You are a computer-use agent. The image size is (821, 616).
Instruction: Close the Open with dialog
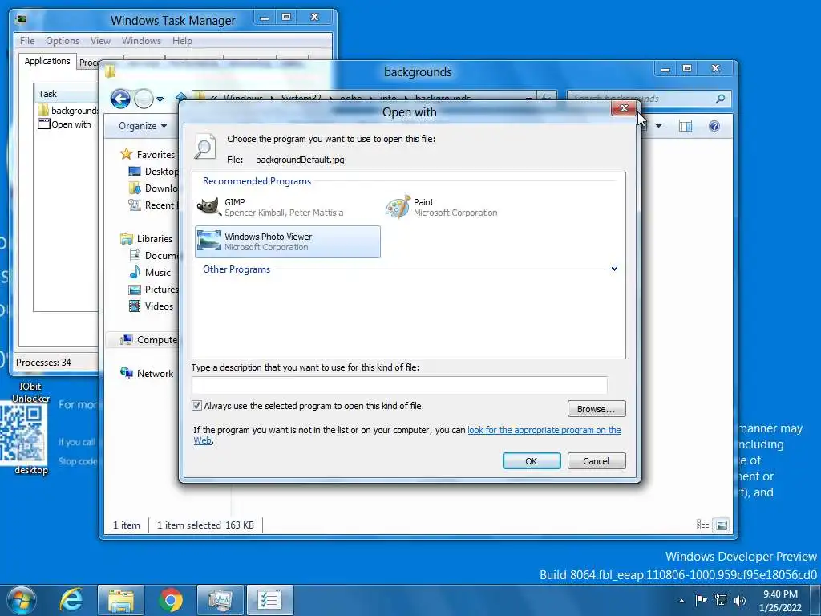point(624,108)
